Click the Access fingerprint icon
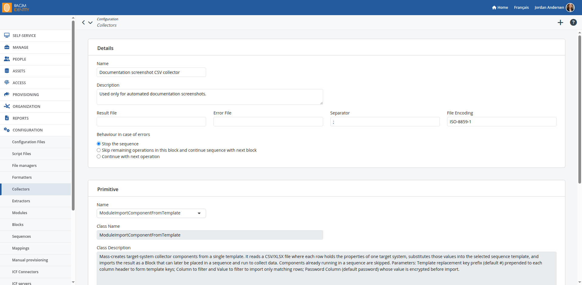 point(7,83)
